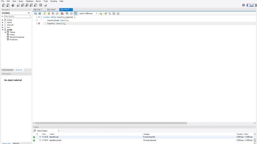Select the describe country output row
The image size is (257, 144).
[x=143, y=140]
